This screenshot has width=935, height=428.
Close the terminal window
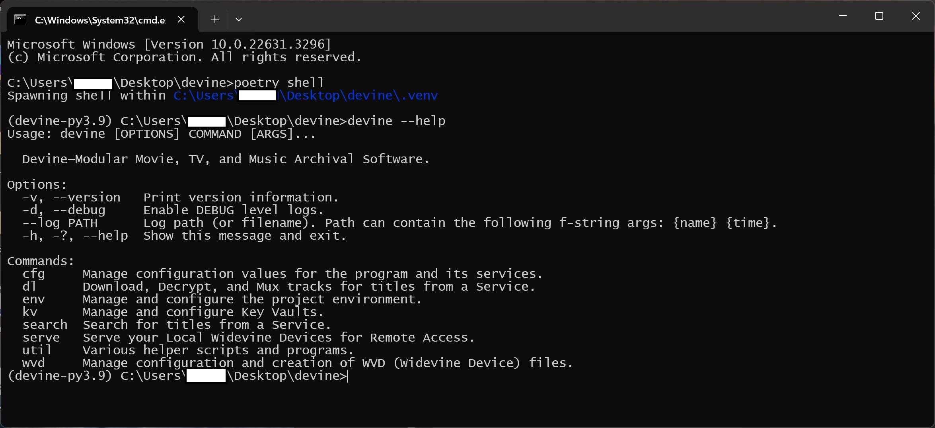pos(916,16)
